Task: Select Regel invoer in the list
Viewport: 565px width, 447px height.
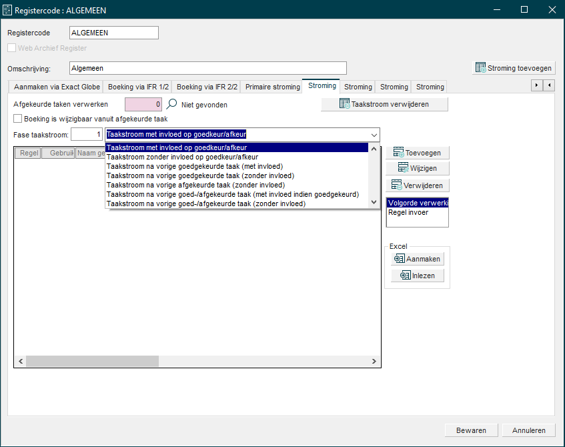Action: (408, 212)
